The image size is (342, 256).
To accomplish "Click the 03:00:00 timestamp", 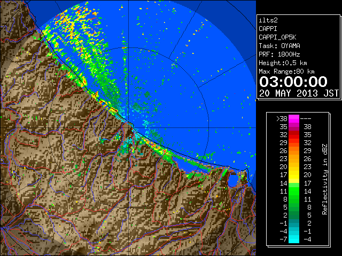I will (x=293, y=82).
